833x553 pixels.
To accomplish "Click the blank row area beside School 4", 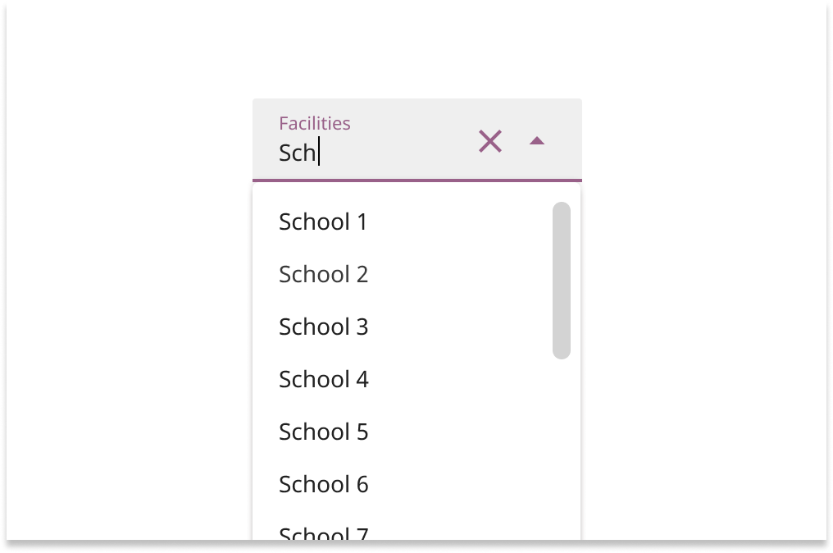I will point(459,379).
